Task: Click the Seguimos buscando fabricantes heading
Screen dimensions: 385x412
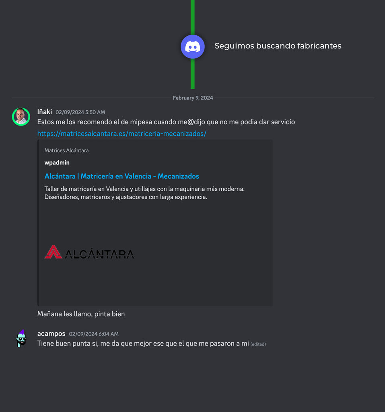Action: [x=278, y=46]
